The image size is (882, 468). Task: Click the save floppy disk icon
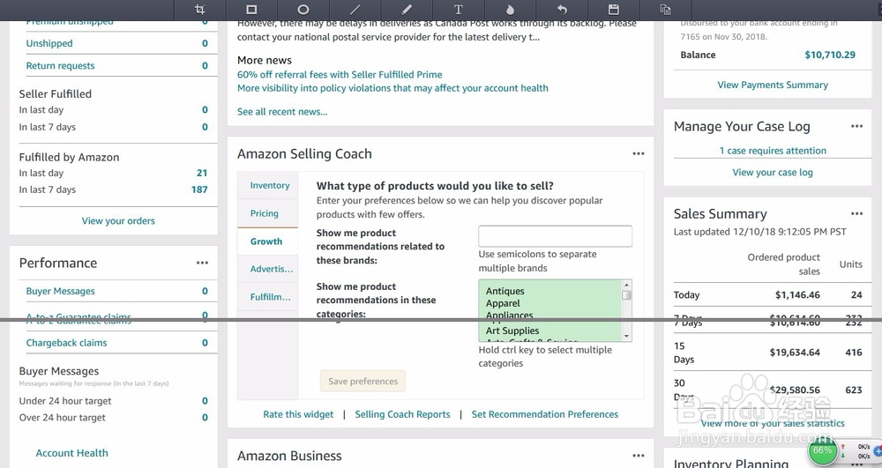(614, 10)
